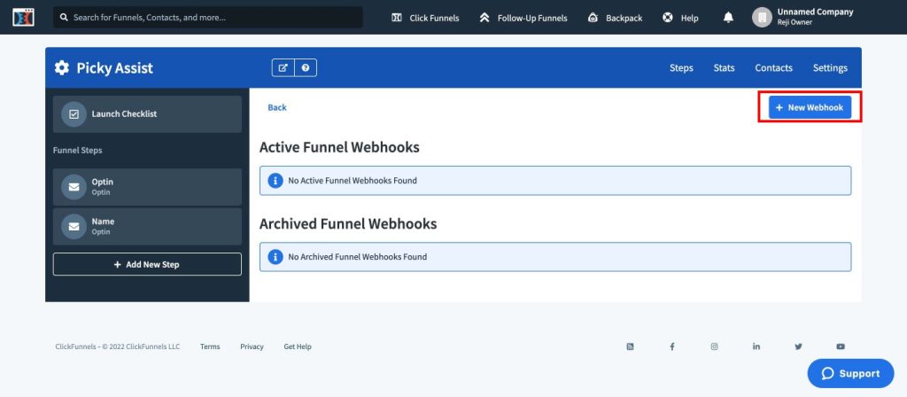This screenshot has width=907, height=397.
Task: Click the Picky Assist gear icon
Action: (61, 67)
